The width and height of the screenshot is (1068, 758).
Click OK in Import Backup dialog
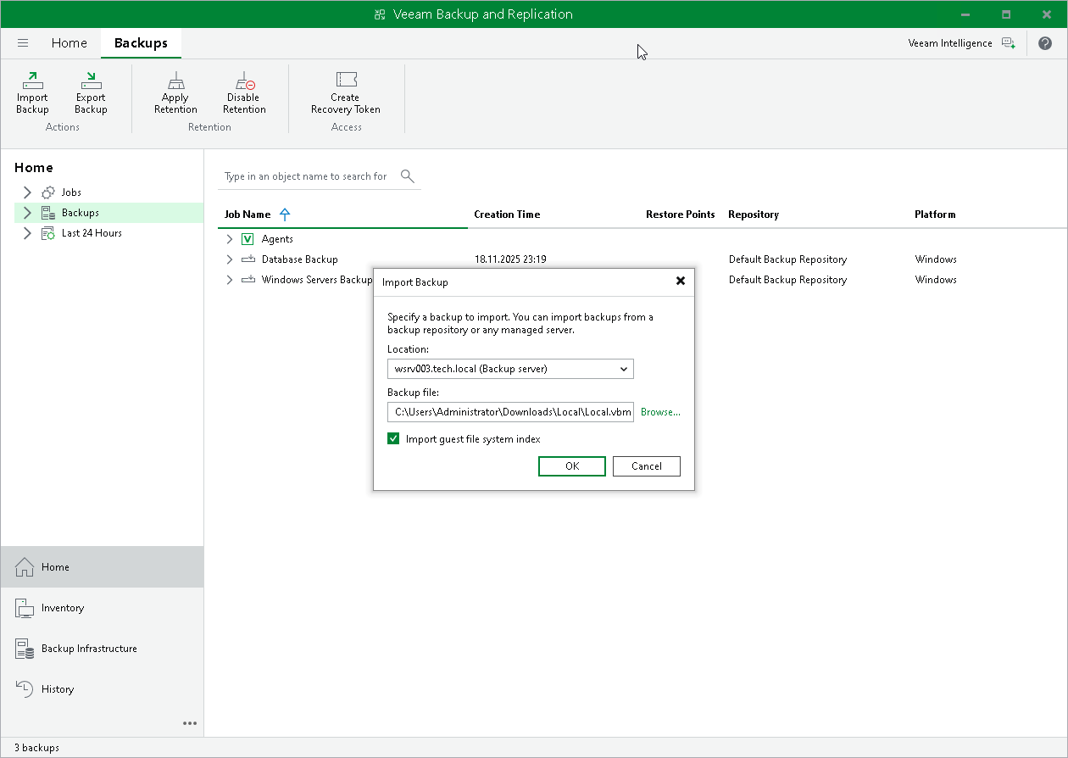point(571,466)
